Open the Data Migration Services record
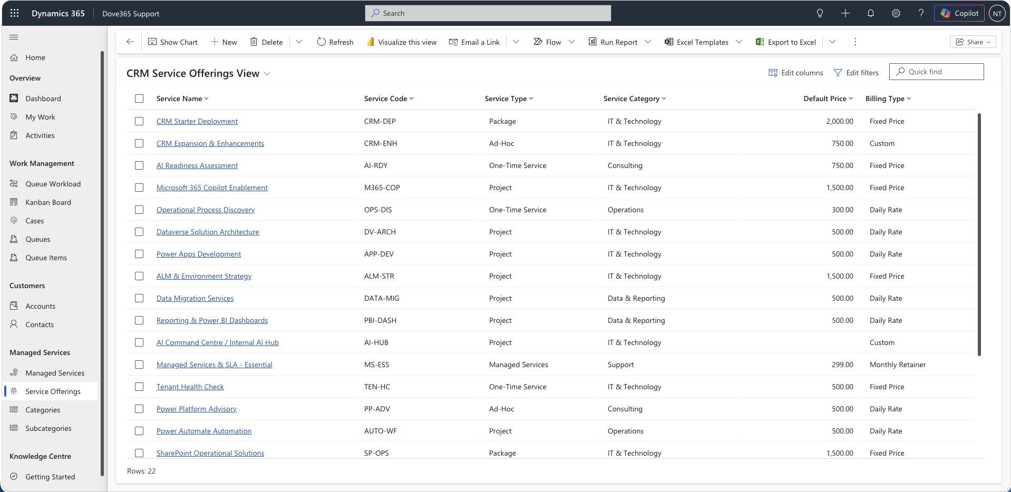This screenshot has height=492, width=1011. pyautogui.click(x=195, y=298)
